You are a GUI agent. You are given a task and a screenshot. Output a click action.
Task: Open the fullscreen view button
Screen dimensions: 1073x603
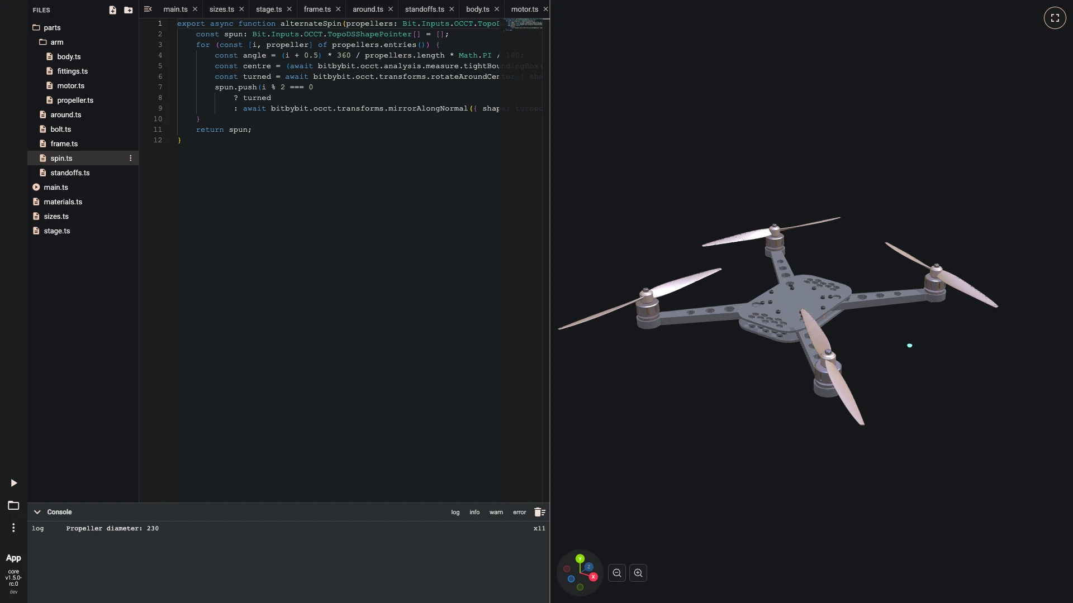[x=1055, y=18]
